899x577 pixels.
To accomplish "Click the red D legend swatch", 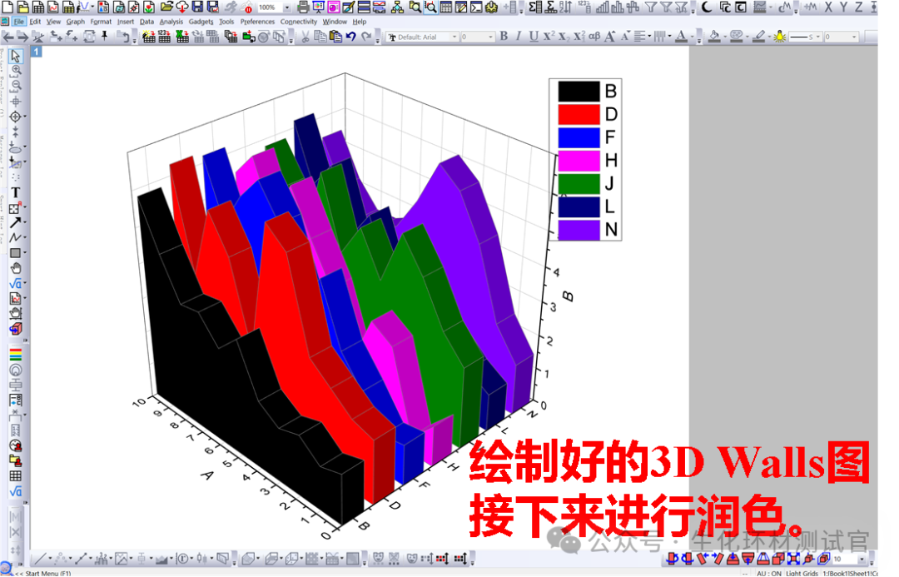I will (x=579, y=114).
